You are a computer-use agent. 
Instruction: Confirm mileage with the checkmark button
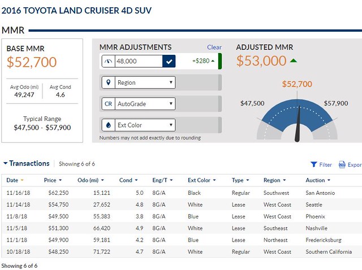coord(169,61)
